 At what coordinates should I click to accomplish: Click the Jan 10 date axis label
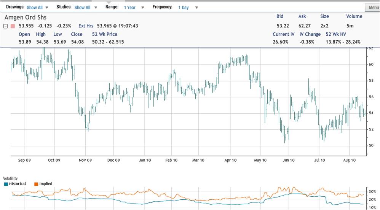coord(145,160)
